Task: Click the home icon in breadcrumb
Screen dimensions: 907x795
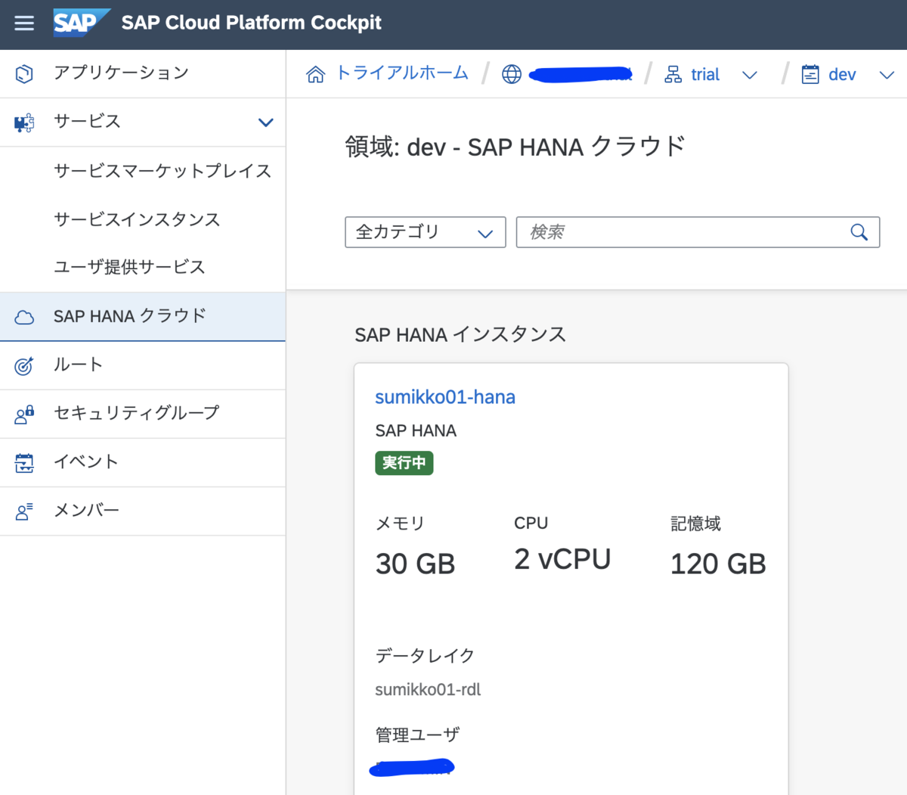Action: click(315, 74)
